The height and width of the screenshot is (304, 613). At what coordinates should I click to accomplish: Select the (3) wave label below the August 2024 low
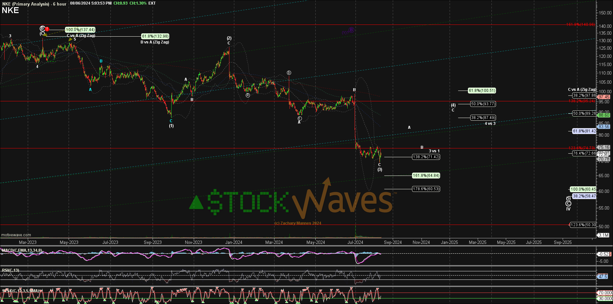tap(380, 170)
